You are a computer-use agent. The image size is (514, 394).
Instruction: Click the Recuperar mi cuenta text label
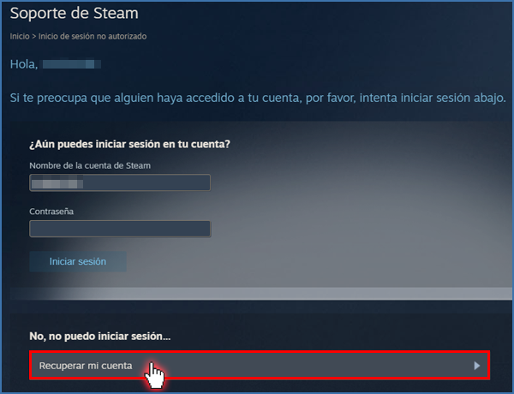[x=86, y=366]
